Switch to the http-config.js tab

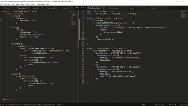51,8
